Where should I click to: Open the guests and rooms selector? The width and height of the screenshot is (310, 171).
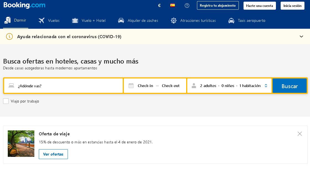coord(229,86)
